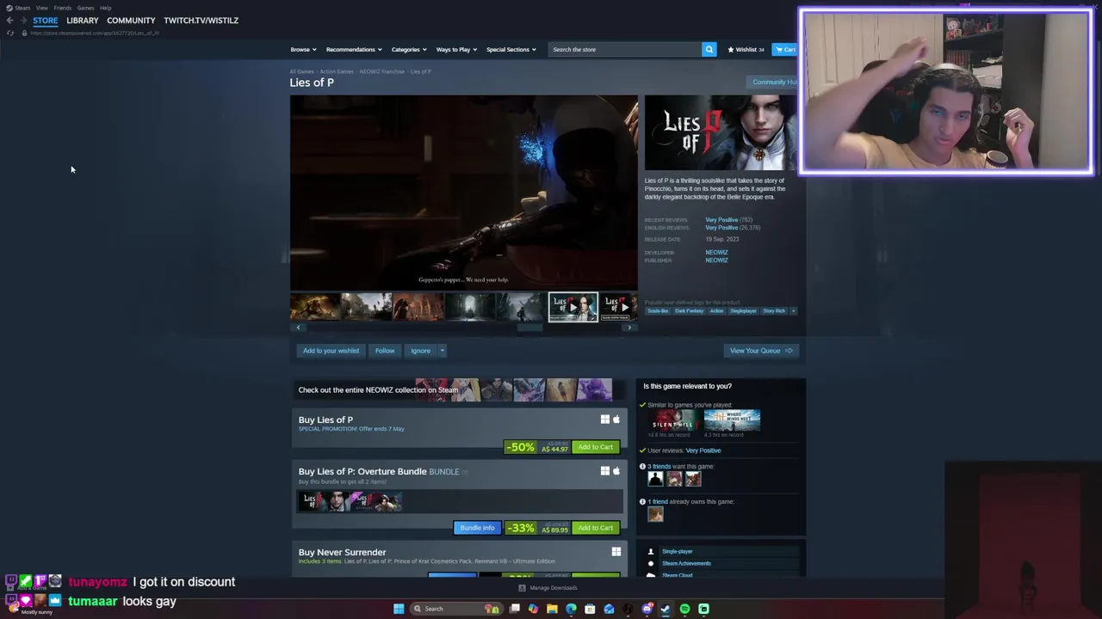
Task: Add Lies of P to cart
Action: 595,447
